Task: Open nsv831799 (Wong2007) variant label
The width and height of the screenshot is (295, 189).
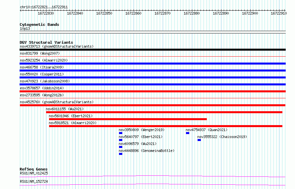Action: click(40, 53)
